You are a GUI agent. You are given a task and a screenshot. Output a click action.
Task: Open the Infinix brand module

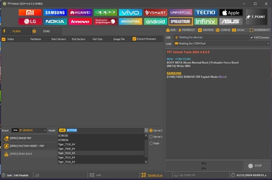(x=206, y=22)
